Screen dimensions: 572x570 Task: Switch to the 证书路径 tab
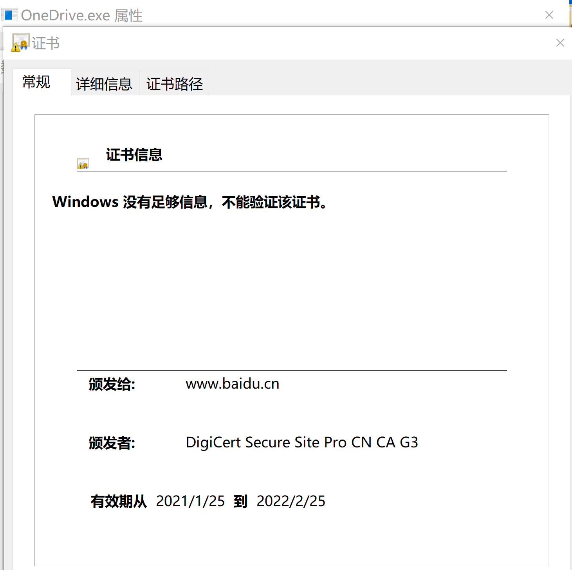pyautogui.click(x=174, y=83)
